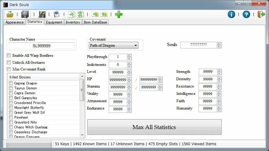Click the blue disk on clipboard icon
The image size is (269, 151).
coord(56,14)
